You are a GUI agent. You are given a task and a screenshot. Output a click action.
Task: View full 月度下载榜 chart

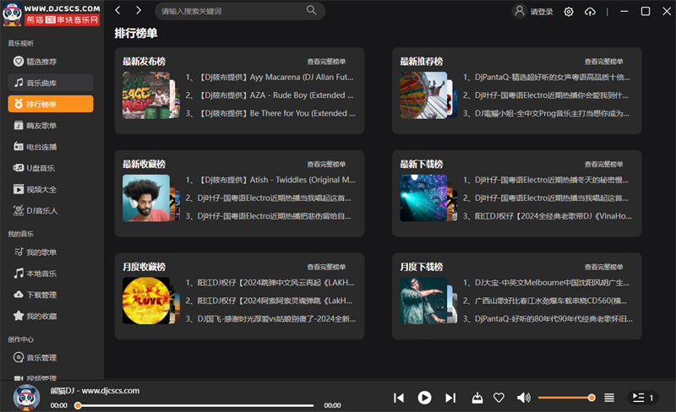pyautogui.click(x=603, y=267)
